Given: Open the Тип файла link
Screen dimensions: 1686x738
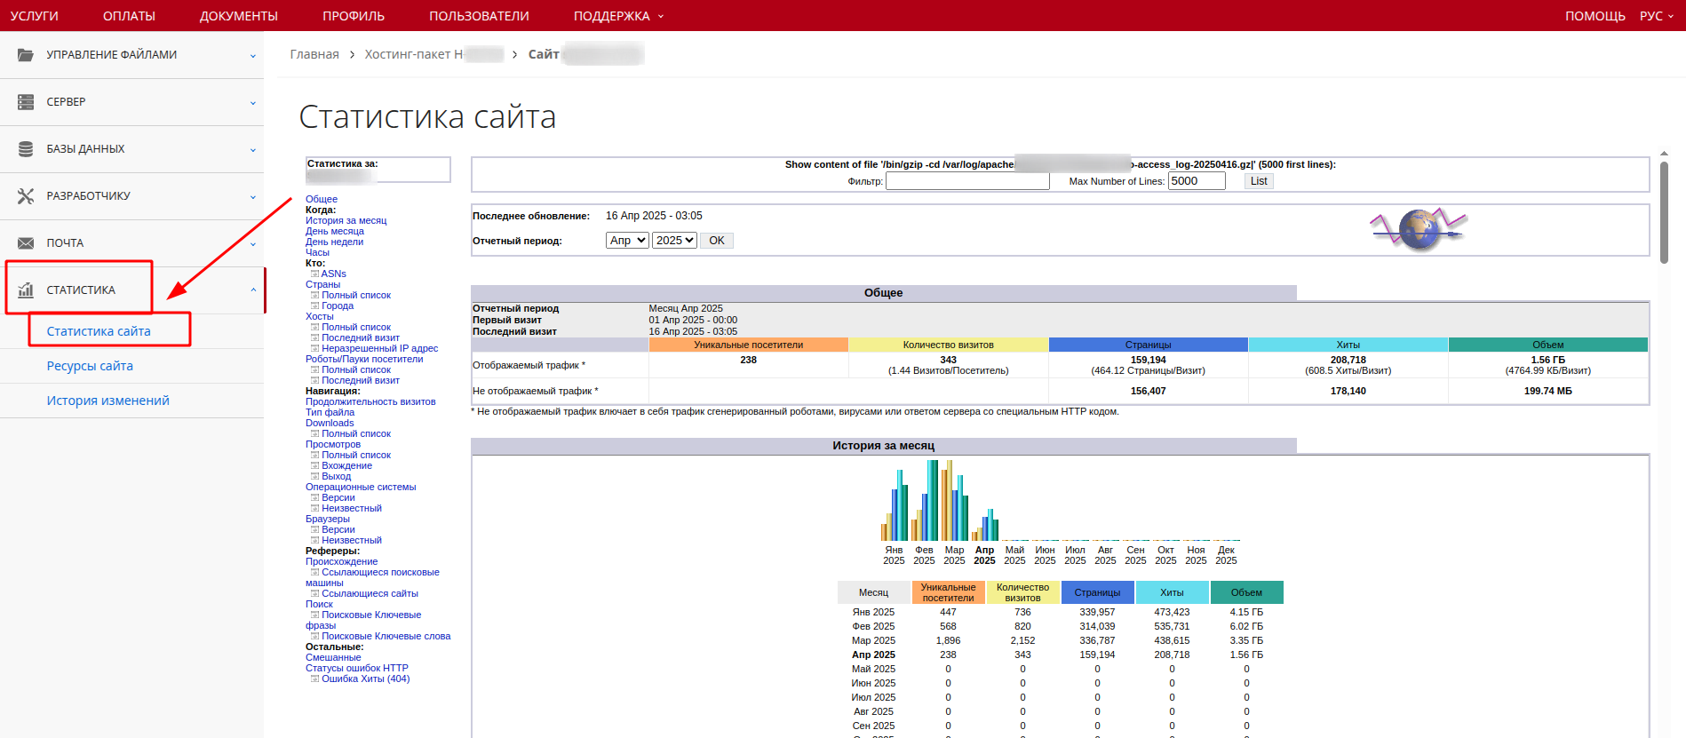Looking at the screenshot, I should tap(330, 412).
